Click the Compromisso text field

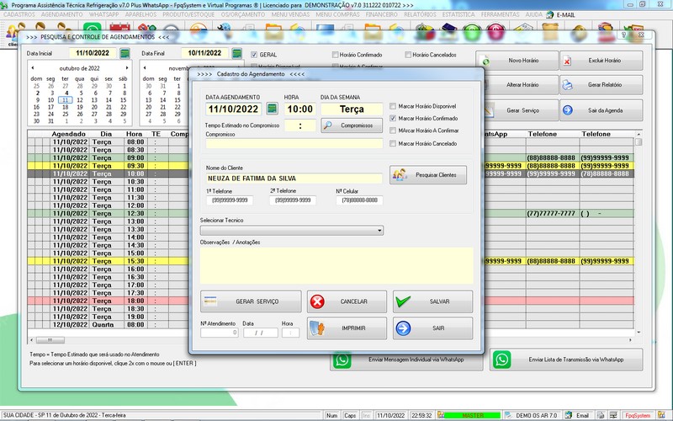tap(294, 143)
